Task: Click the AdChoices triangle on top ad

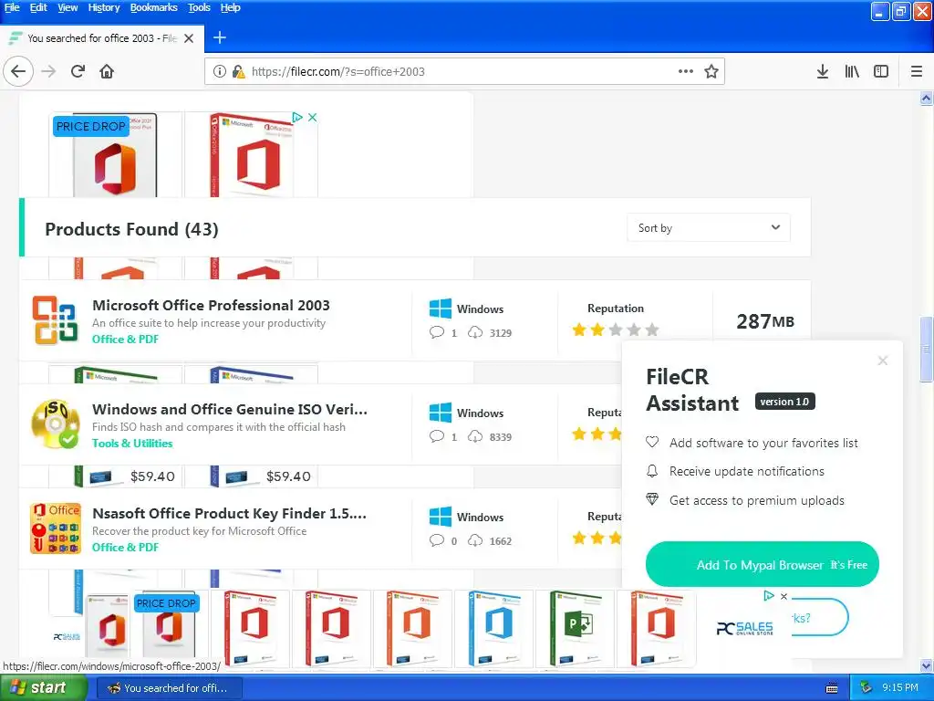Action: tap(297, 118)
